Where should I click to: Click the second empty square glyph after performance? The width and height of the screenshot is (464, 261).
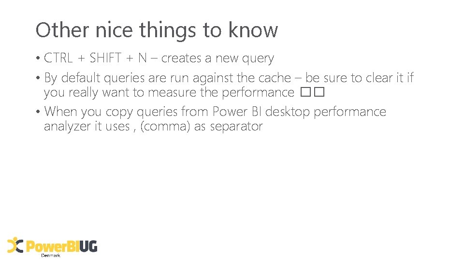click(319, 92)
